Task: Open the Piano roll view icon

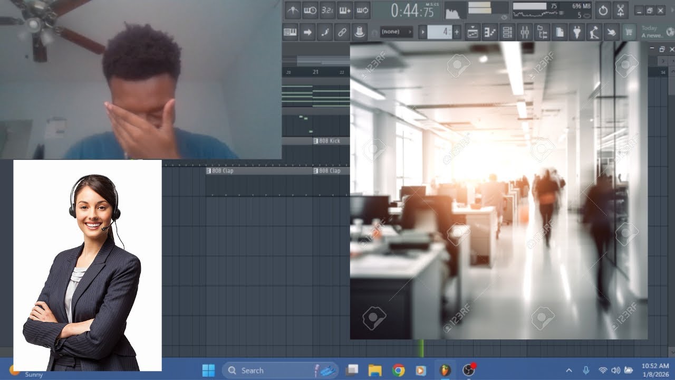Action: pos(490,32)
